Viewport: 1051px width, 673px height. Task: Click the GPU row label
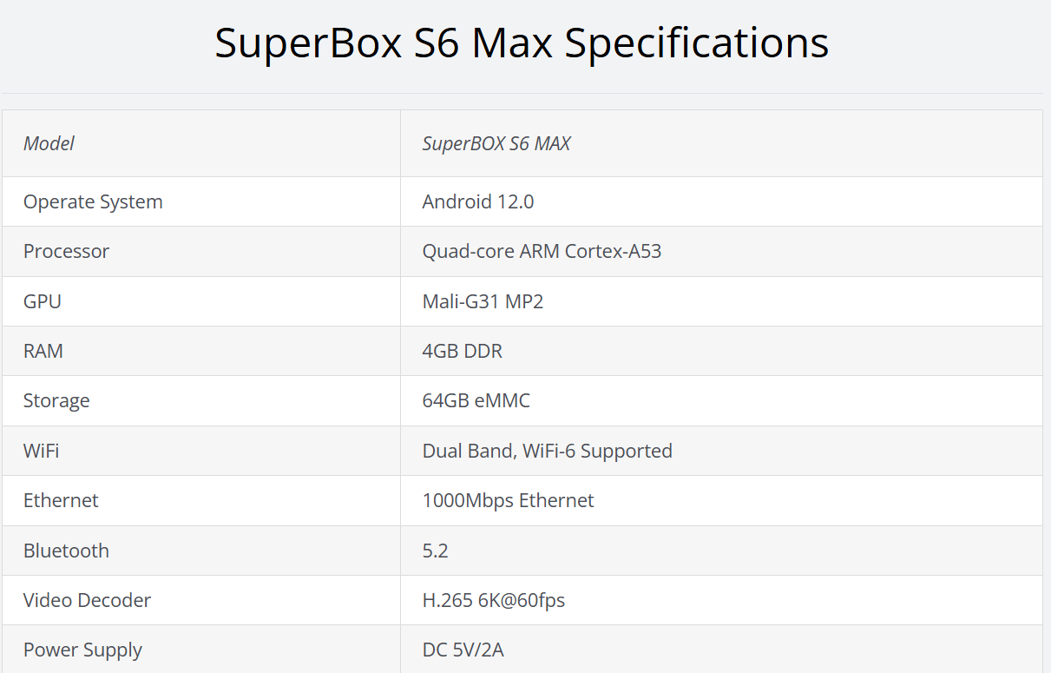(x=43, y=301)
